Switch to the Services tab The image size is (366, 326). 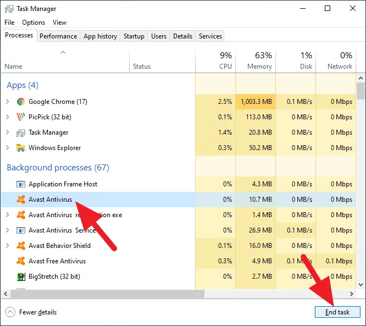point(210,36)
